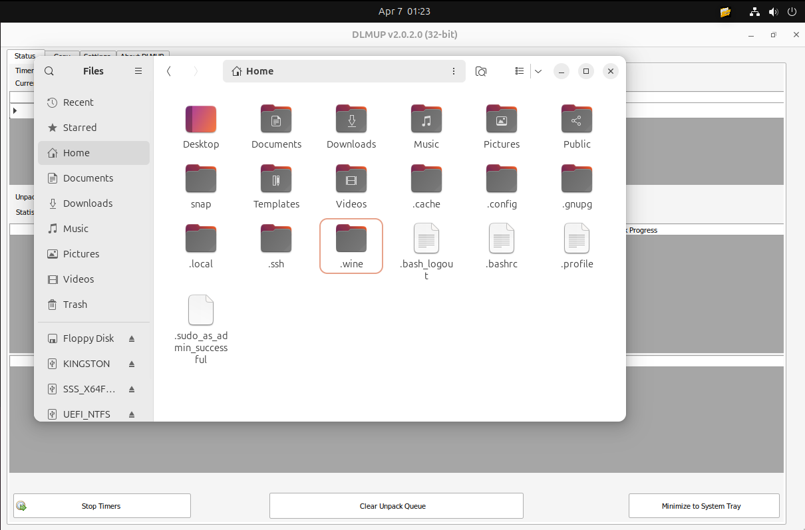The width and height of the screenshot is (805, 530).
Task: Eject the Floppy Disk drive
Action: click(132, 338)
